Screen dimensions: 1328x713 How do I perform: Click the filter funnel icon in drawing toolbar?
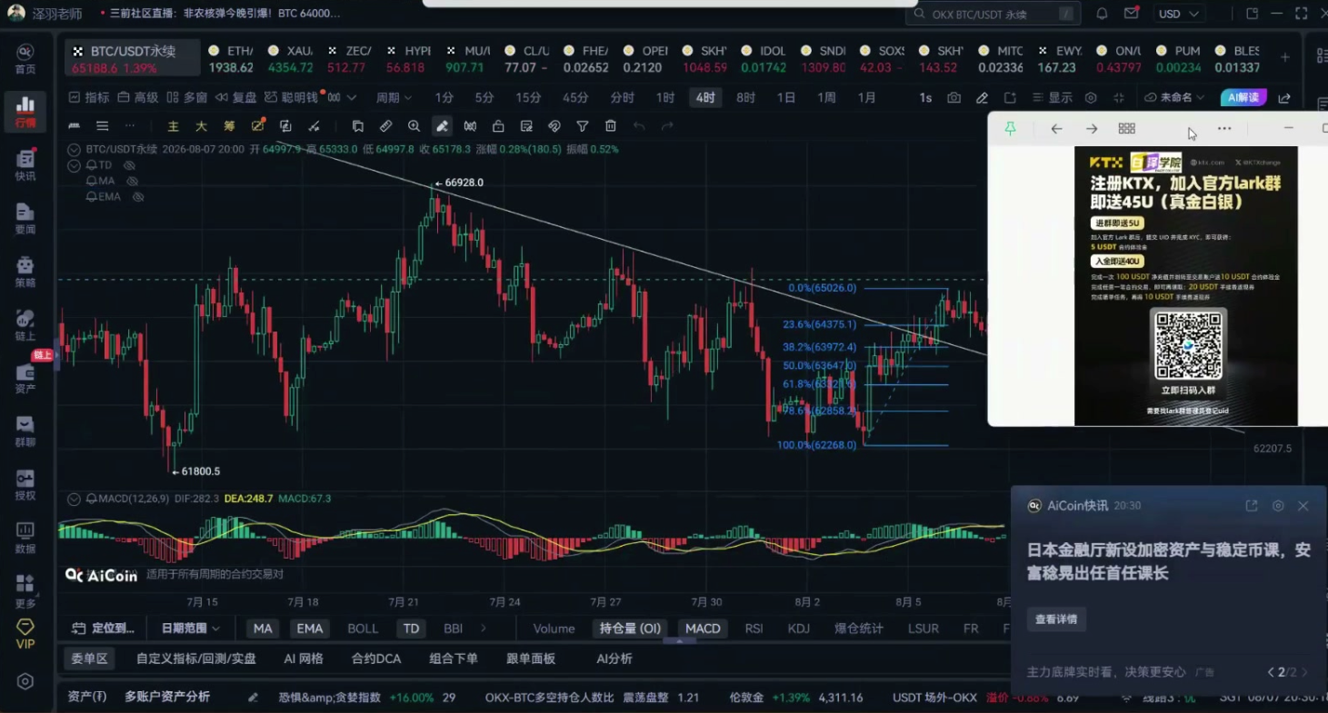tap(583, 126)
